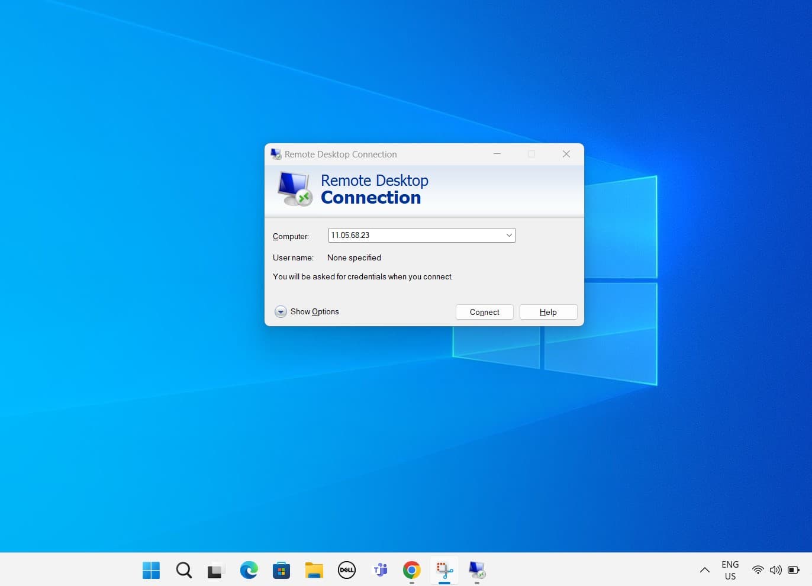The image size is (812, 586).
Task: Open Microsoft Store from taskbar
Action: pos(281,570)
